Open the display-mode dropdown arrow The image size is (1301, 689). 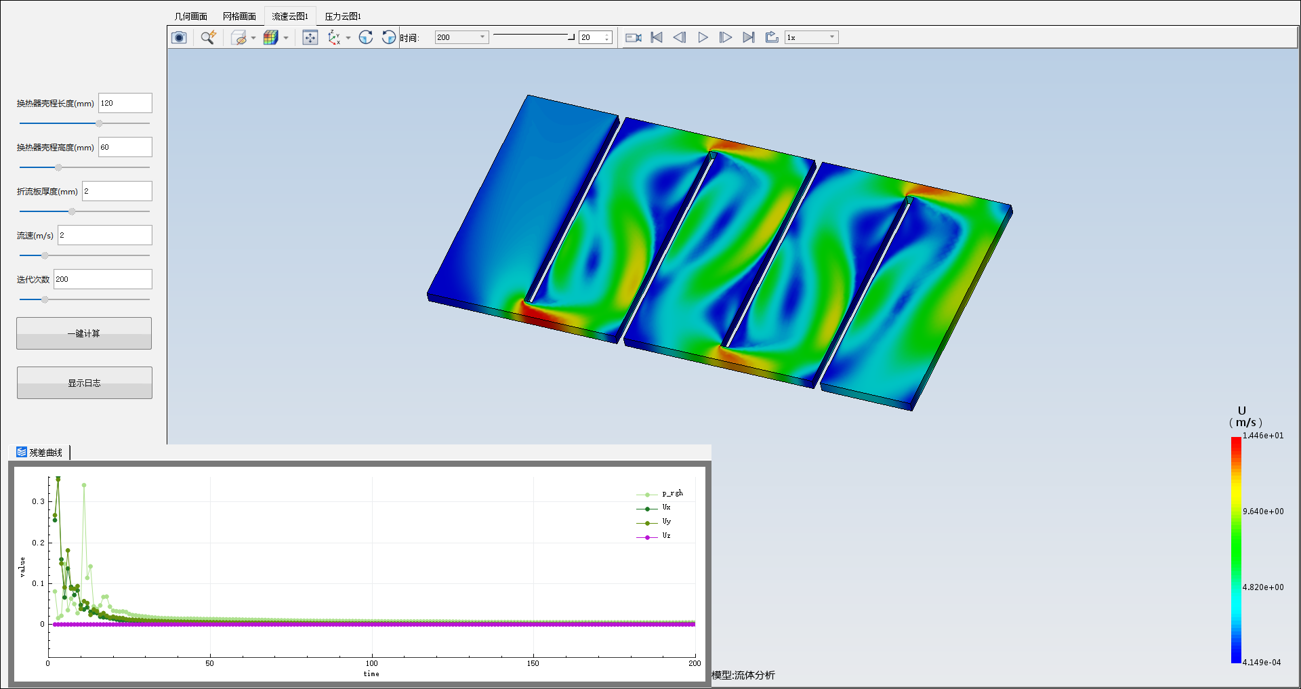pos(253,38)
